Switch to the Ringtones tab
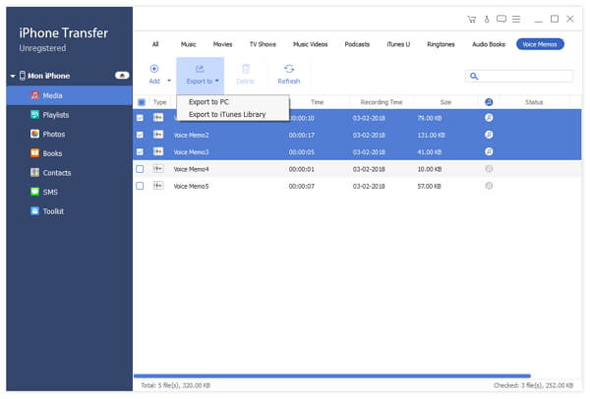590x399 pixels. pyautogui.click(x=441, y=44)
